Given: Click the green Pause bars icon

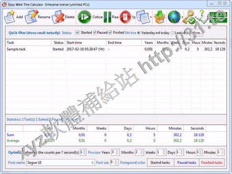Looking at the screenshot, I should tap(108, 17).
